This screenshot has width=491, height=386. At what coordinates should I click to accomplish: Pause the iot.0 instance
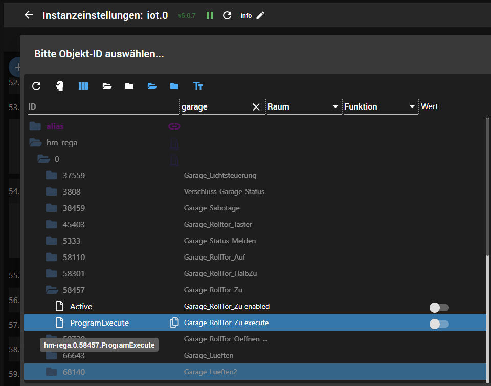click(x=210, y=15)
